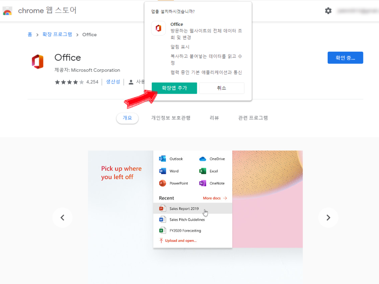Open the settings gear in the top bar
The image size is (379, 284).
[x=328, y=11]
